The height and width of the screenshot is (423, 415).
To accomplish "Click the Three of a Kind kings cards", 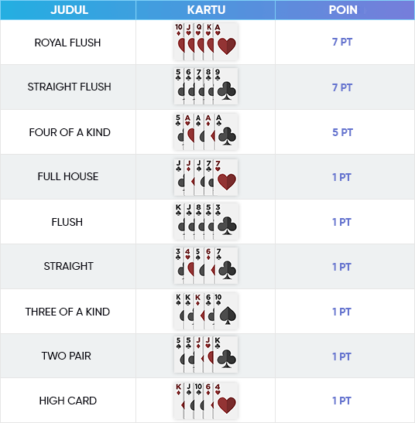I will click(206, 311).
